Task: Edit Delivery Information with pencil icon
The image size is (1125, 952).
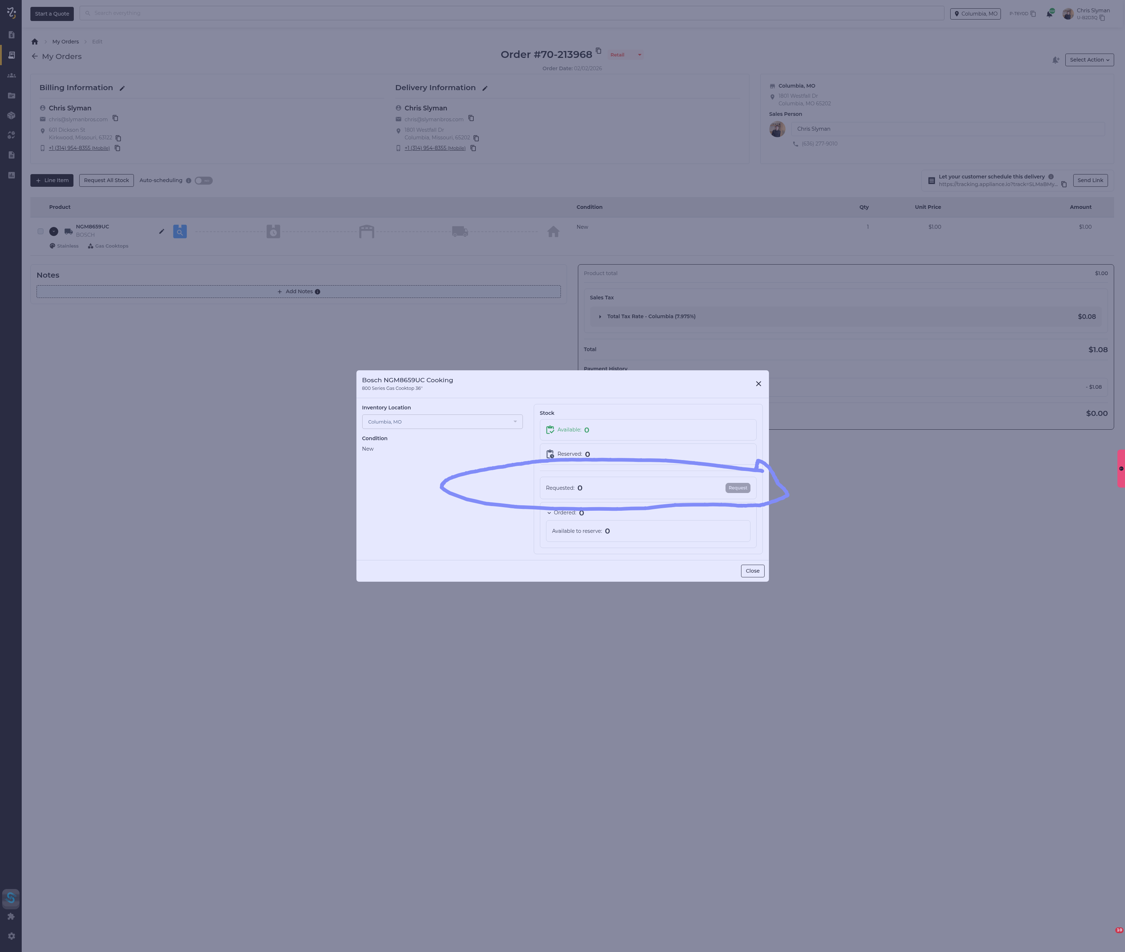Action: [x=485, y=89]
